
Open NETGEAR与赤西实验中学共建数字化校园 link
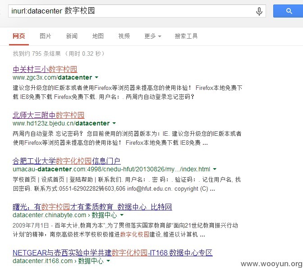tap(113, 253)
